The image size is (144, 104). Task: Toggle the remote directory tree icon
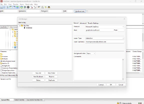pyautogui.click(x=14, y=7)
